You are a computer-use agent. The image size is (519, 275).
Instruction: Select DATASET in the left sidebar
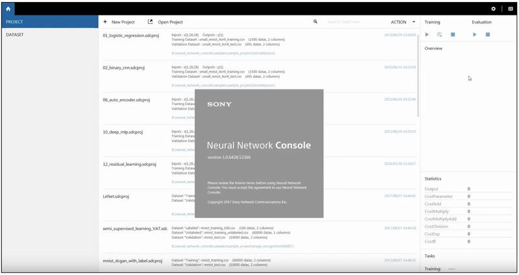[50, 35]
